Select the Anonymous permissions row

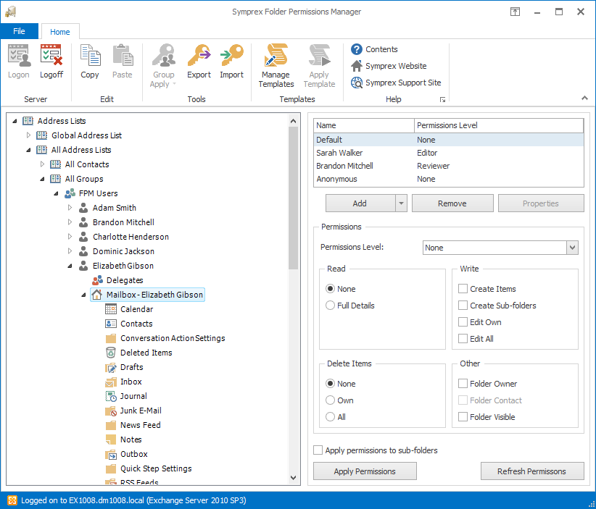click(x=449, y=179)
